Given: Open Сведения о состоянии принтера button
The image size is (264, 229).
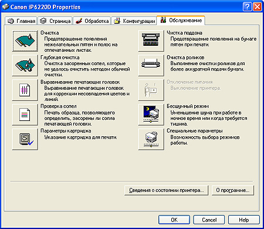Looking at the screenshot, I should pyautogui.click(x=167, y=190).
